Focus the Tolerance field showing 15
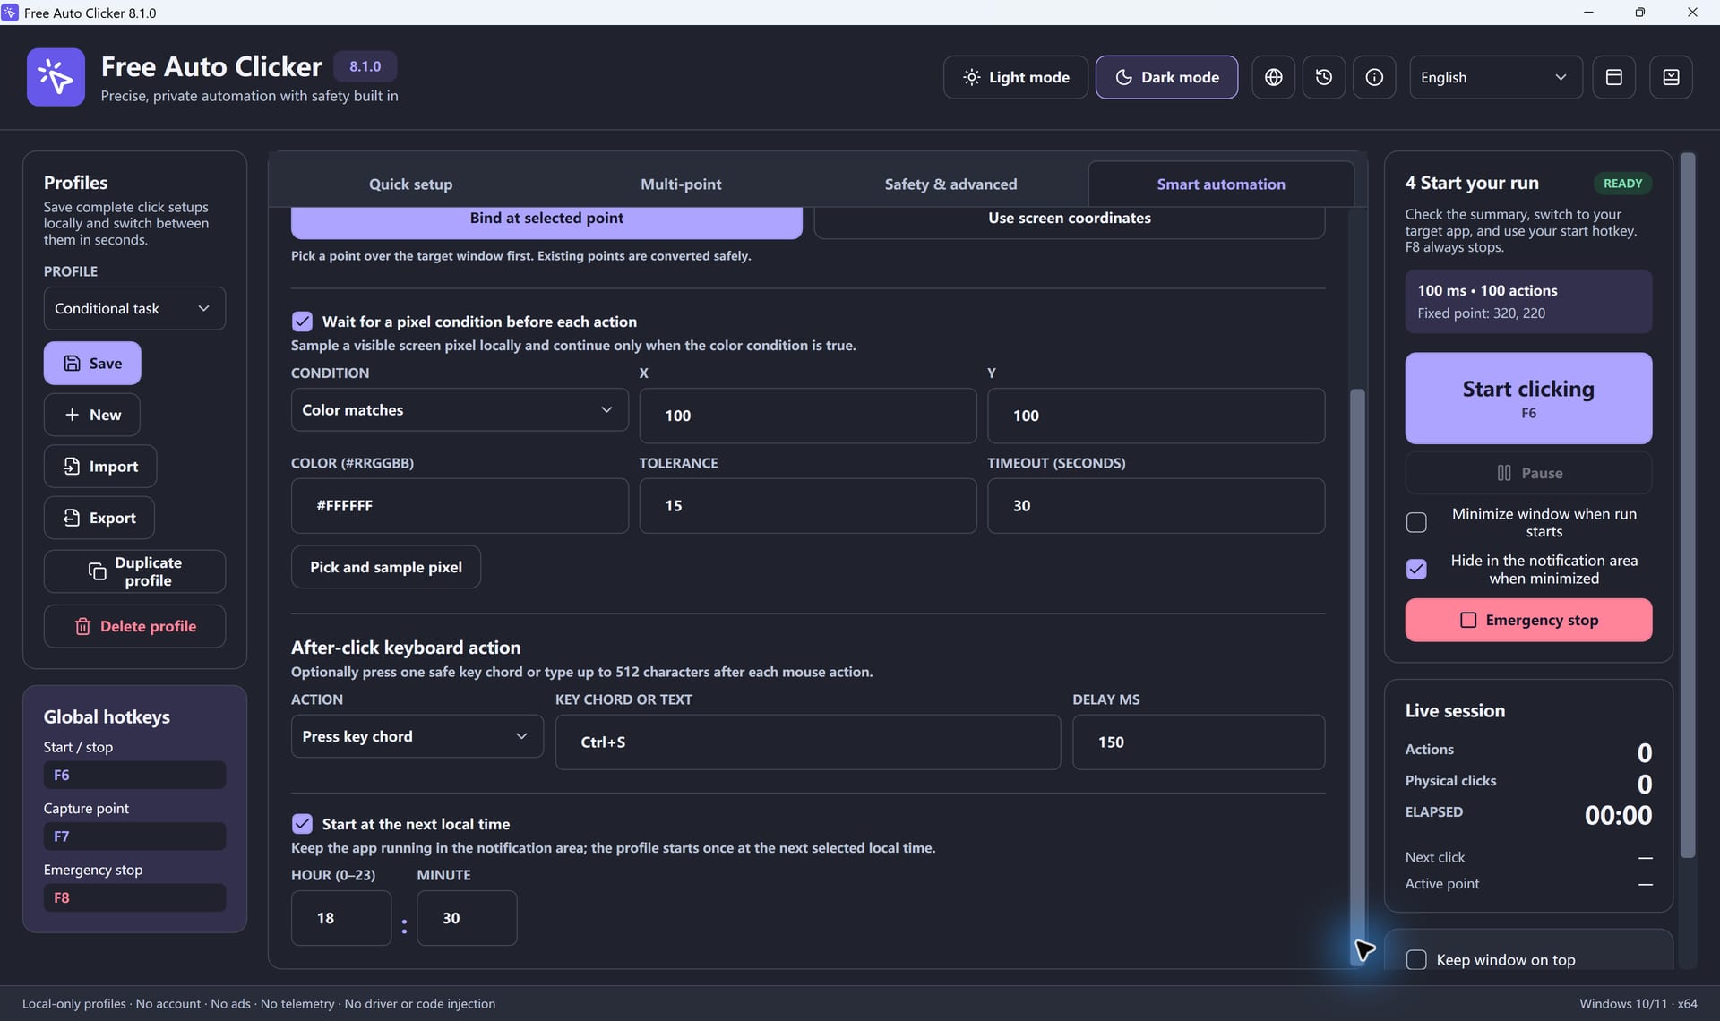Screen dimensions: 1720x1021 pyautogui.click(x=807, y=506)
